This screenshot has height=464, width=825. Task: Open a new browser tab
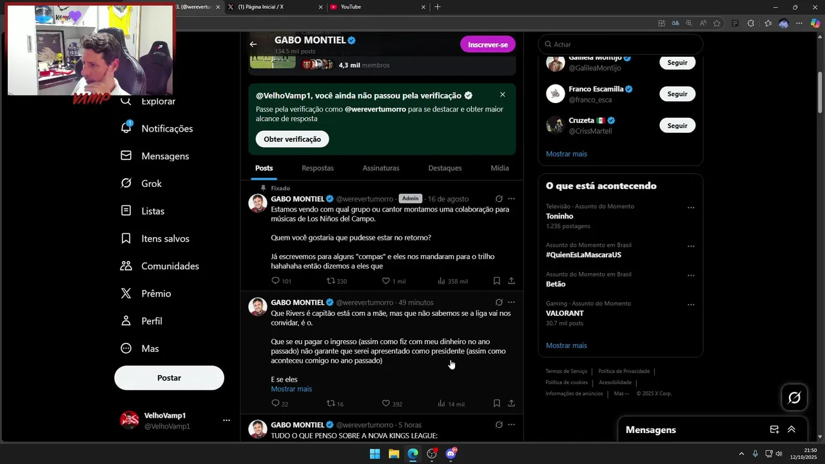[438, 6]
